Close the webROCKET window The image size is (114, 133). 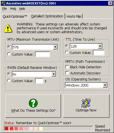tap(110, 3)
